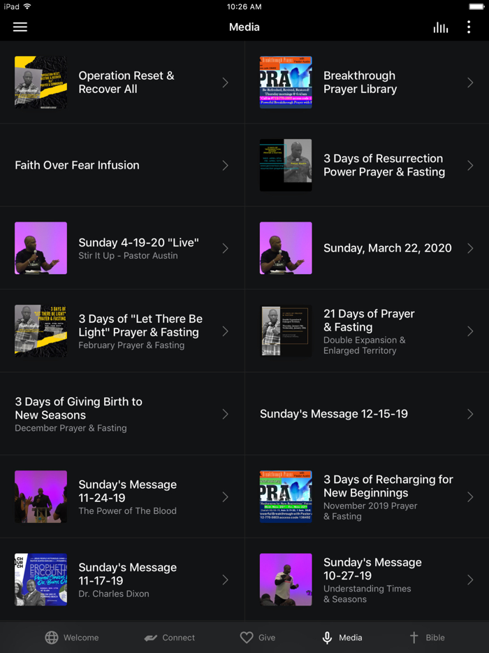Image resolution: width=489 pixels, height=653 pixels.
Task: Tap the heart Give icon
Action: 246,638
